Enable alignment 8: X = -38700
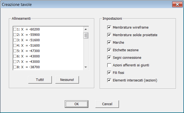 point(15,67)
